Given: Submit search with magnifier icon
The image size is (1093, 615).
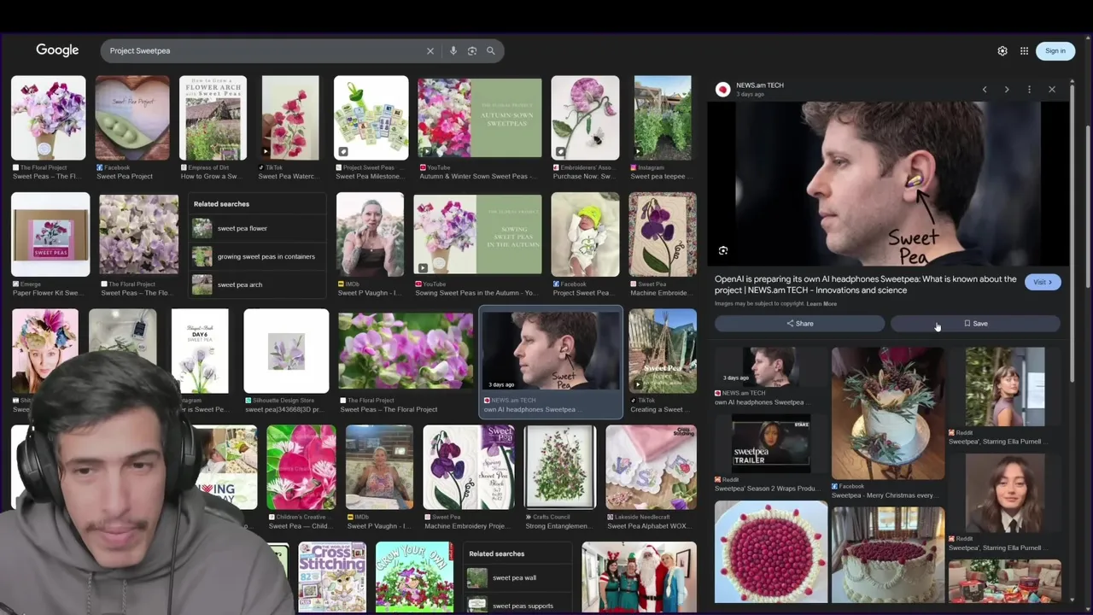Looking at the screenshot, I should pyautogui.click(x=491, y=51).
